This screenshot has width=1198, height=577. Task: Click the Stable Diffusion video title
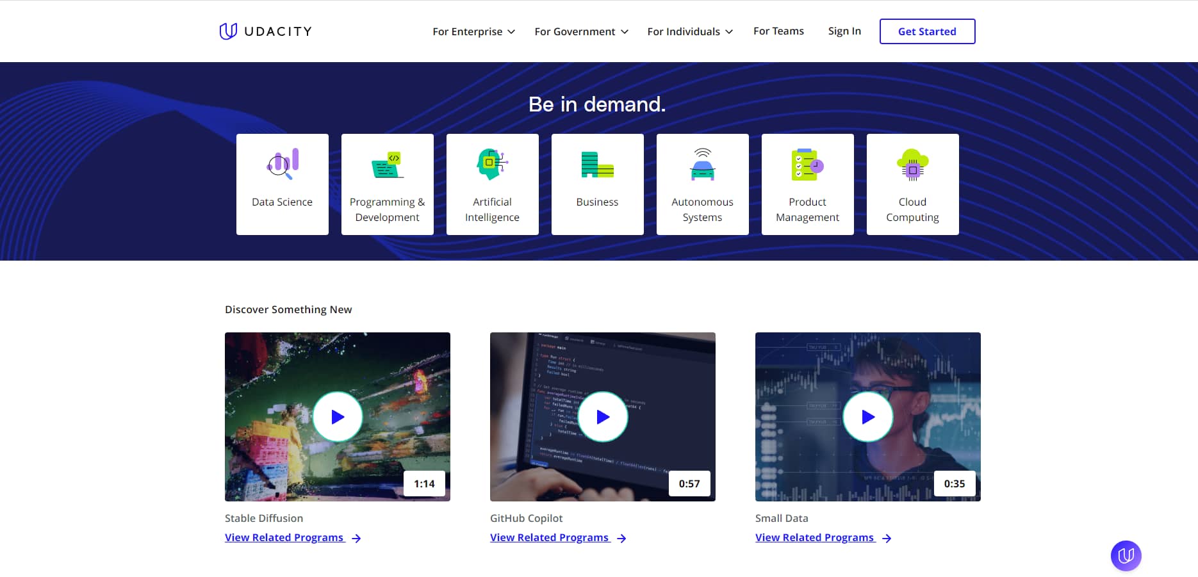tap(264, 518)
